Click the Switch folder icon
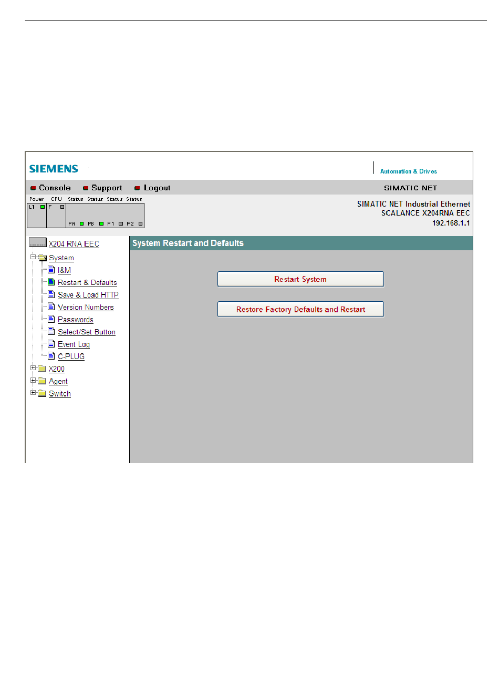Viewport: 499px width, 684px height. click(x=42, y=393)
